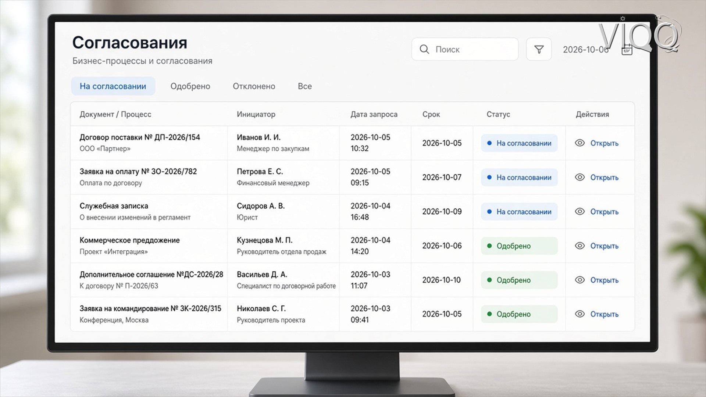Click the Статус column header

tap(498, 114)
